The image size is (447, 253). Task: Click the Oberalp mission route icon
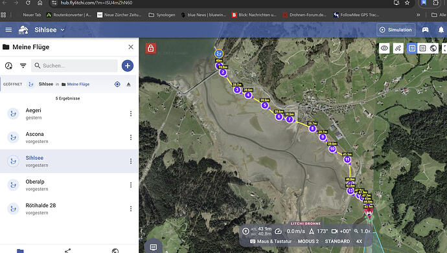click(13, 185)
